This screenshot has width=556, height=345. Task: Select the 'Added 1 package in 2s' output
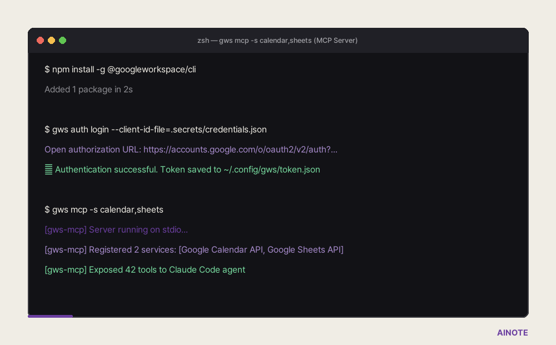click(88, 90)
